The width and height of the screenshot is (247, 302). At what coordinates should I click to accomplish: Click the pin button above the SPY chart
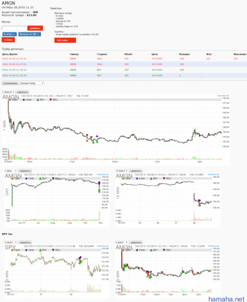(x=25, y=242)
